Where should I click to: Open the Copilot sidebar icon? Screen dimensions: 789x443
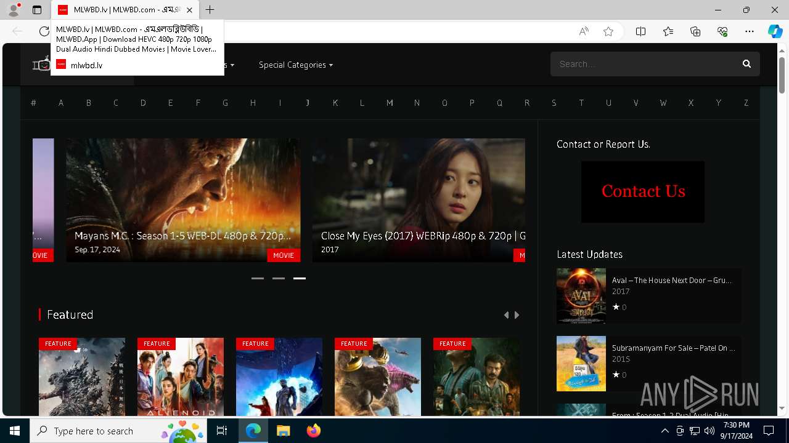(x=775, y=31)
